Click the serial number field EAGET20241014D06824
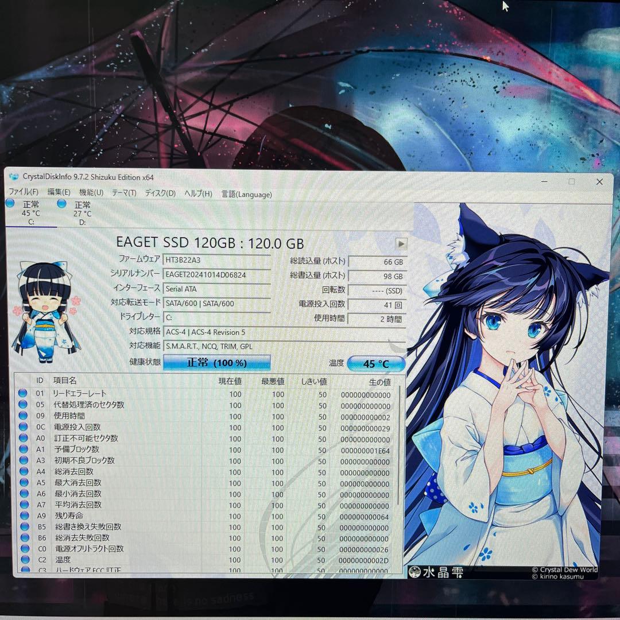Viewport: 620px width, 620px height. coord(216,274)
